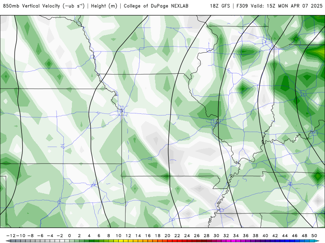
Task: Click the '16' label on the color scale
Action: [x=148, y=236]
